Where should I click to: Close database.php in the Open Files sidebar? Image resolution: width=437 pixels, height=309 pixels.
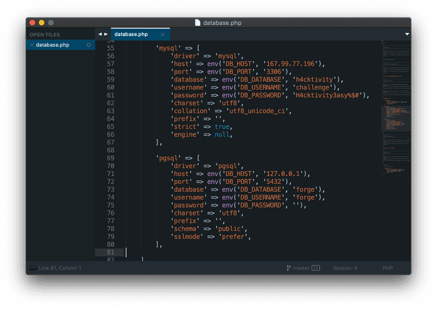click(32, 45)
